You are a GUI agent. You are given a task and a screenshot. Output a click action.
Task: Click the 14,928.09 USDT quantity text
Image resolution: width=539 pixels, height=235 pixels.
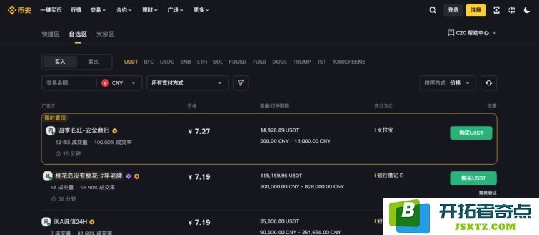pyautogui.click(x=280, y=130)
